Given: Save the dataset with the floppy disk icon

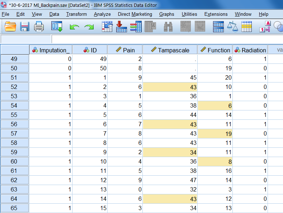Looking at the screenshot, I should click(25, 26).
